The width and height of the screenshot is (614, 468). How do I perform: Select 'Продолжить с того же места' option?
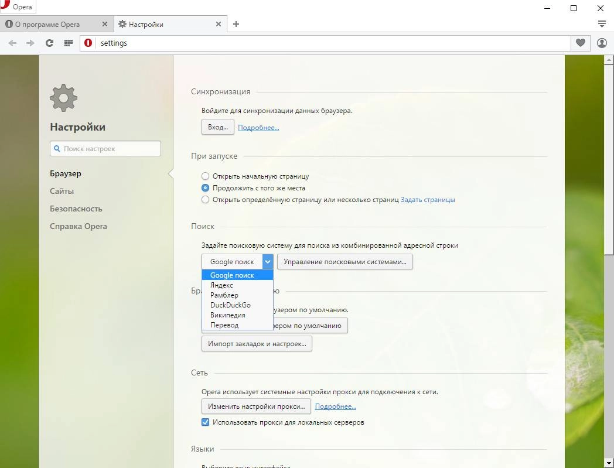205,188
